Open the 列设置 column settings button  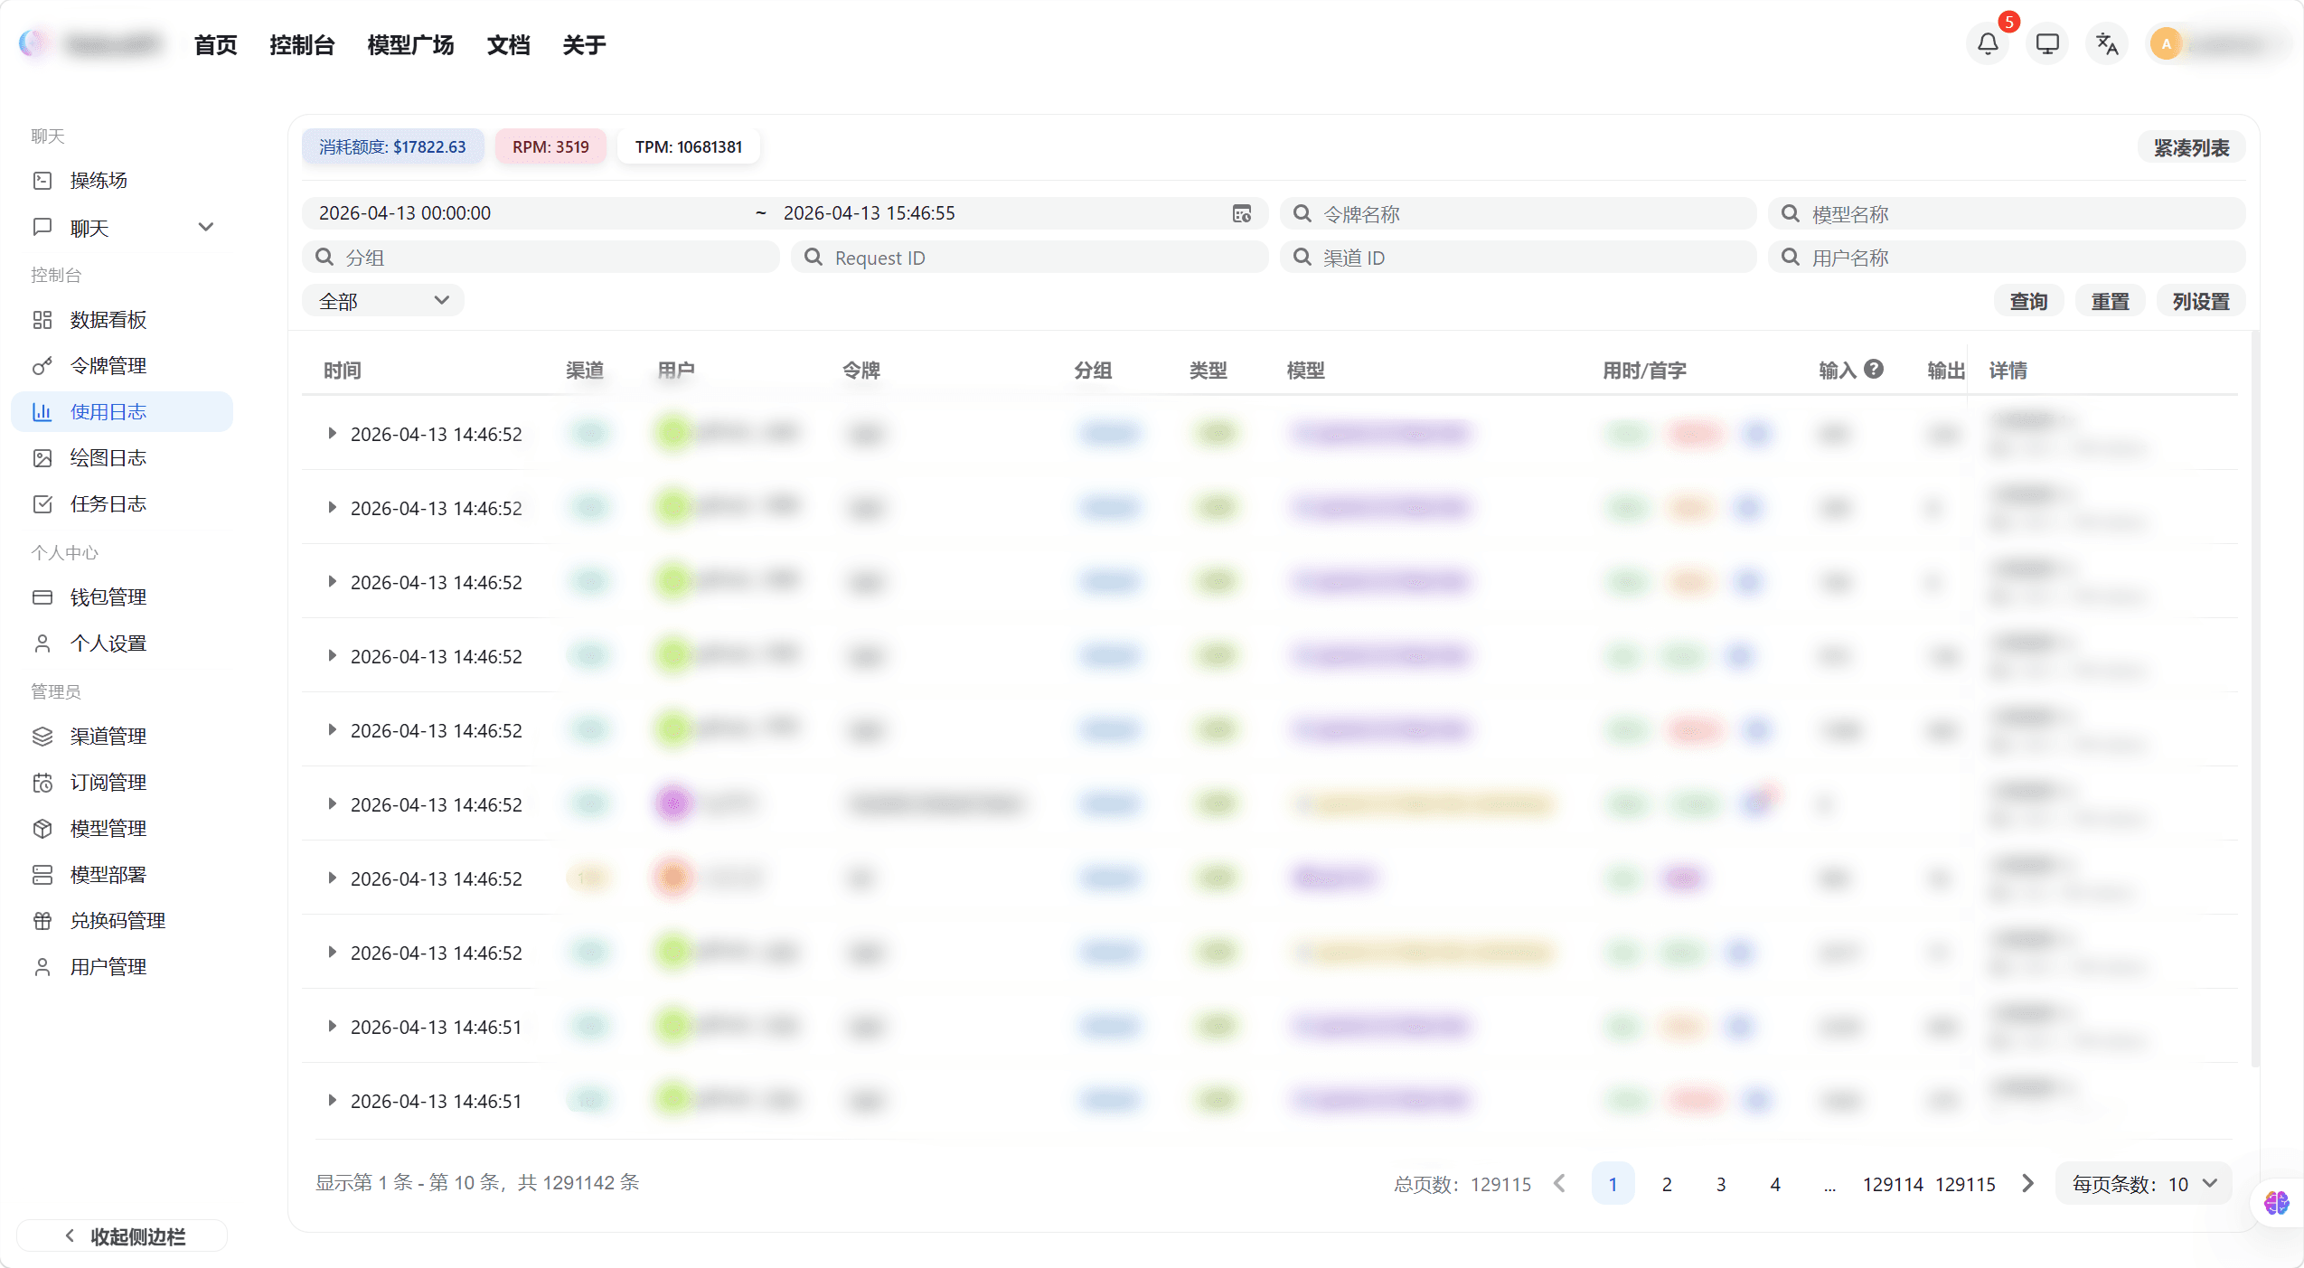pos(2200,301)
